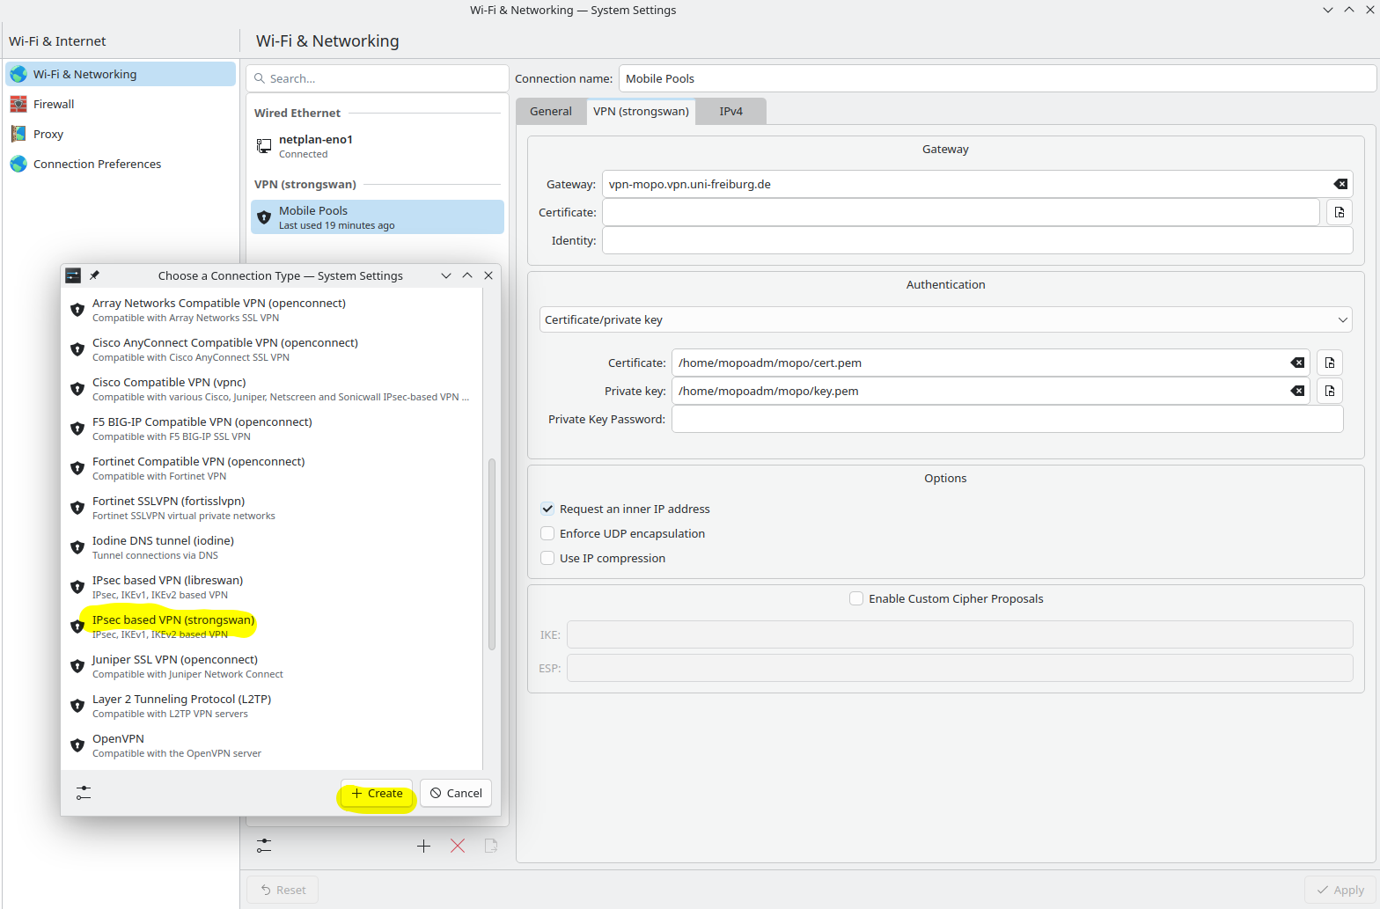Browse for Authentication Certificate file
The height and width of the screenshot is (909, 1380).
(x=1330, y=363)
